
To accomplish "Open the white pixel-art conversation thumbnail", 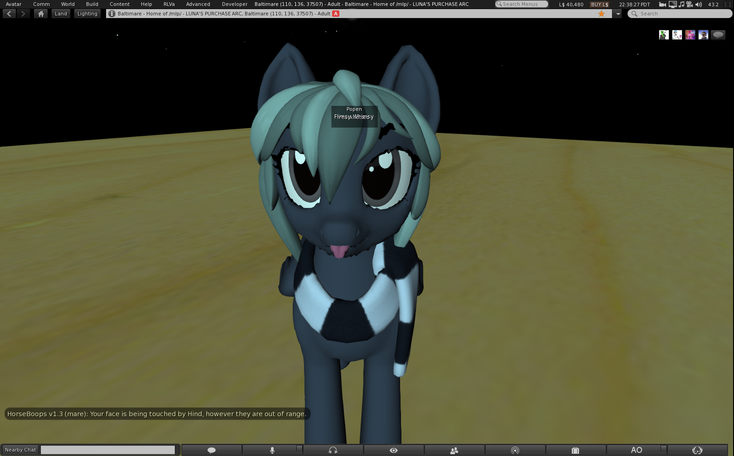I will [677, 35].
